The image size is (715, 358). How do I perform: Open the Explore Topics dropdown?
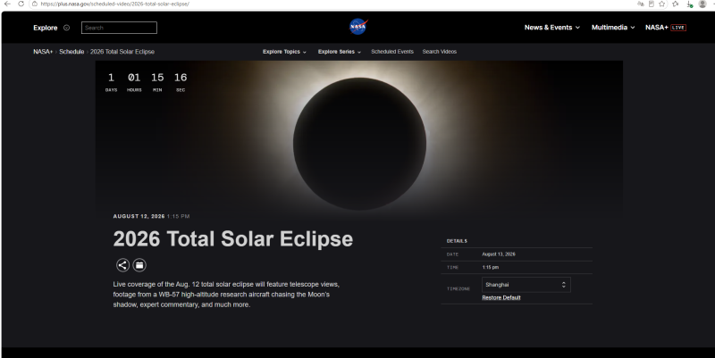coord(284,52)
